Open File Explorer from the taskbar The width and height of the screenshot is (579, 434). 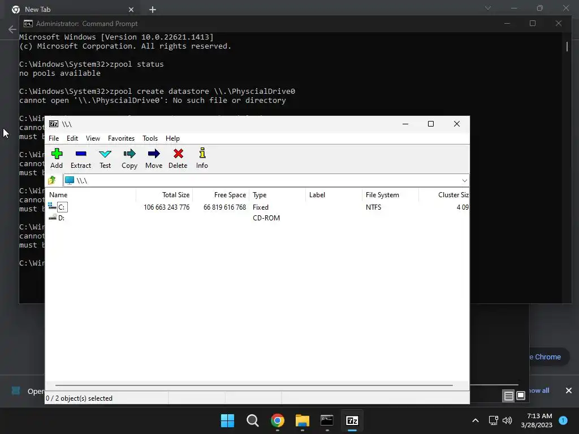click(x=303, y=420)
